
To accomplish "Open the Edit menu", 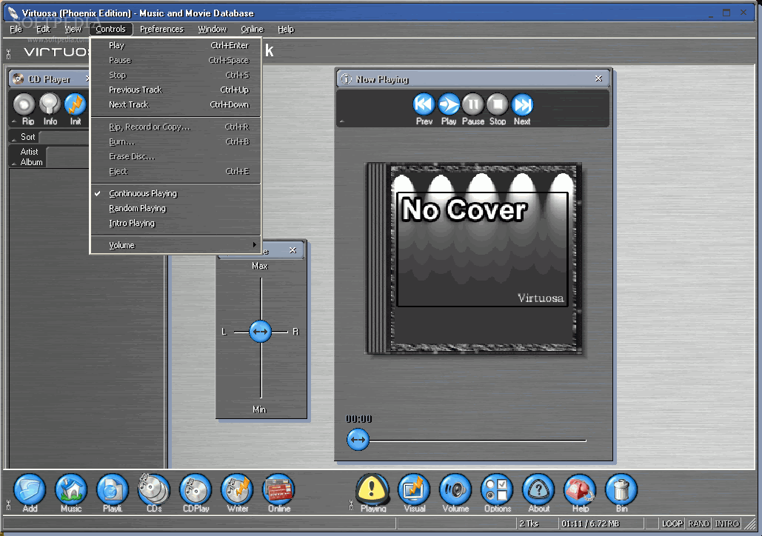I will 43,29.
